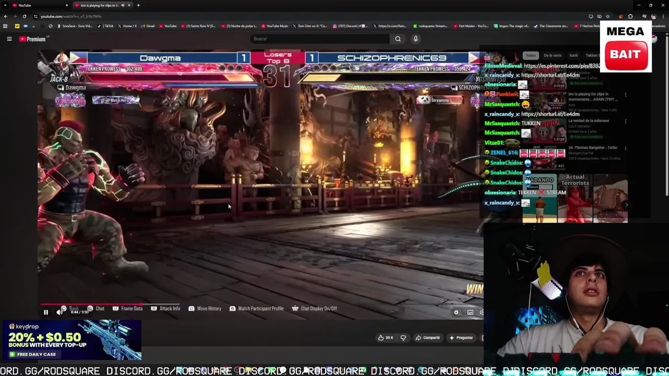Activate voice search microphone
Image resolution: width=669 pixels, height=376 pixels.
tap(416, 39)
